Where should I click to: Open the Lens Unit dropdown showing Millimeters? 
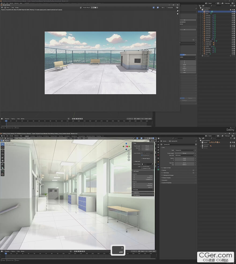185,155
